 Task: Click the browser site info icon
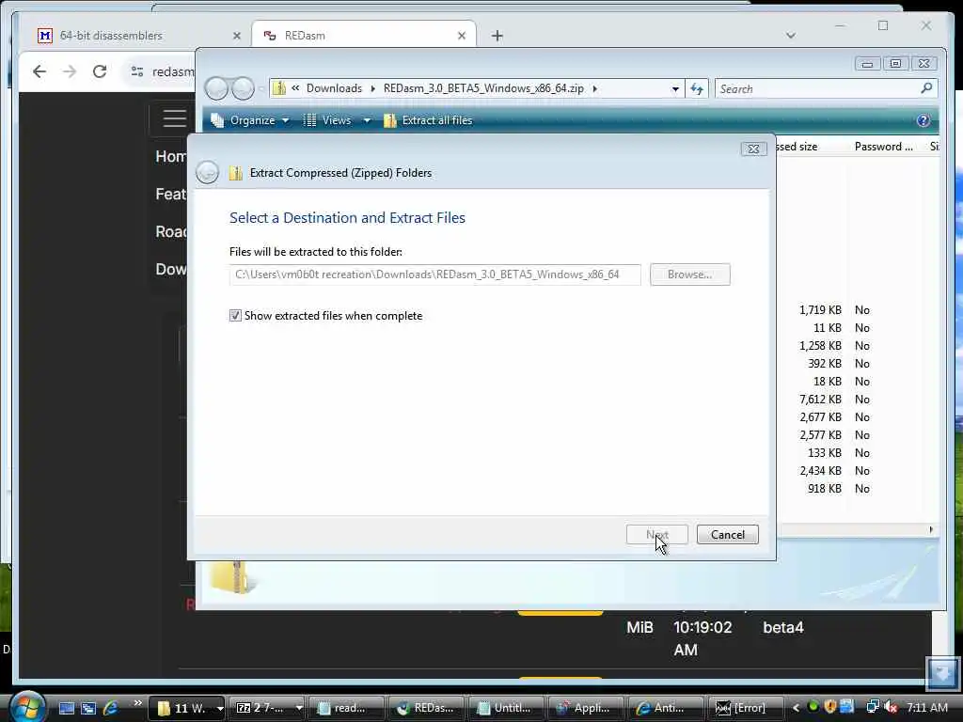click(x=137, y=71)
